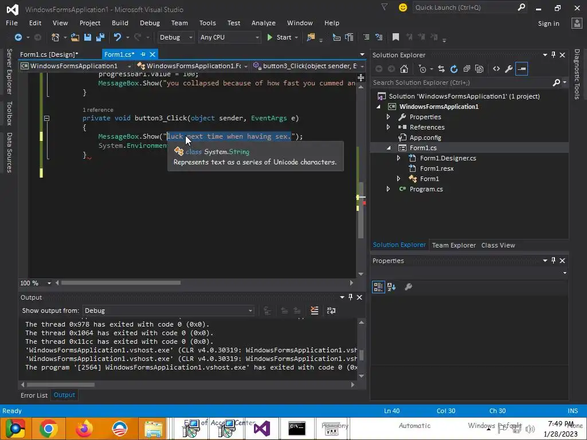This screenshot has width=587, height=440.
Task: Click the Property Pages wrench in Properties
Action: [x=408, y=287]
